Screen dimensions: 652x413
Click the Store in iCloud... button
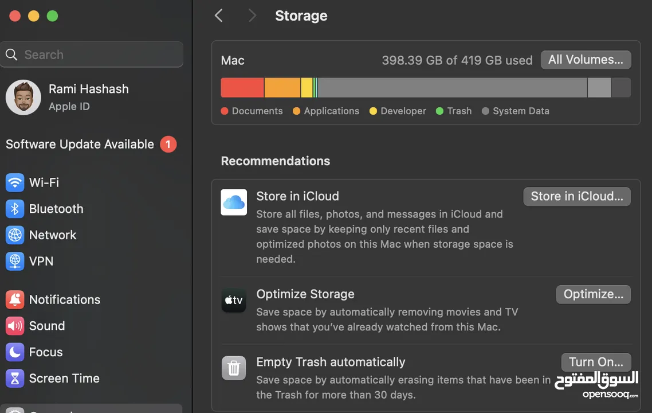tap(577, 197)
